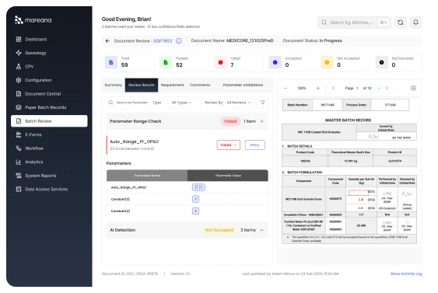Viewport: 438px width, 293px height.
Task: Open notifications bell
Action: 415,23
